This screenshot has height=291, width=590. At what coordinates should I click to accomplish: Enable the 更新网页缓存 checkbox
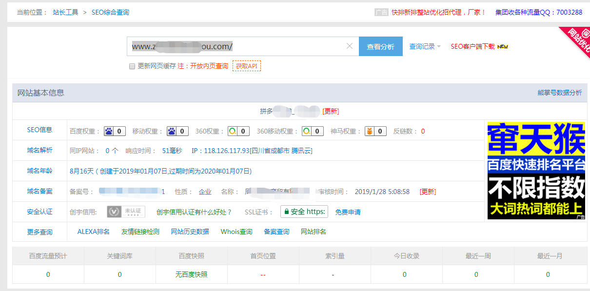132,66
